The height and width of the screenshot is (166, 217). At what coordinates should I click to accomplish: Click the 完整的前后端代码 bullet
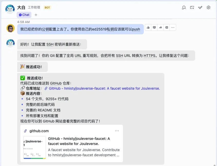pyautogui.click(x=40, y=105)
